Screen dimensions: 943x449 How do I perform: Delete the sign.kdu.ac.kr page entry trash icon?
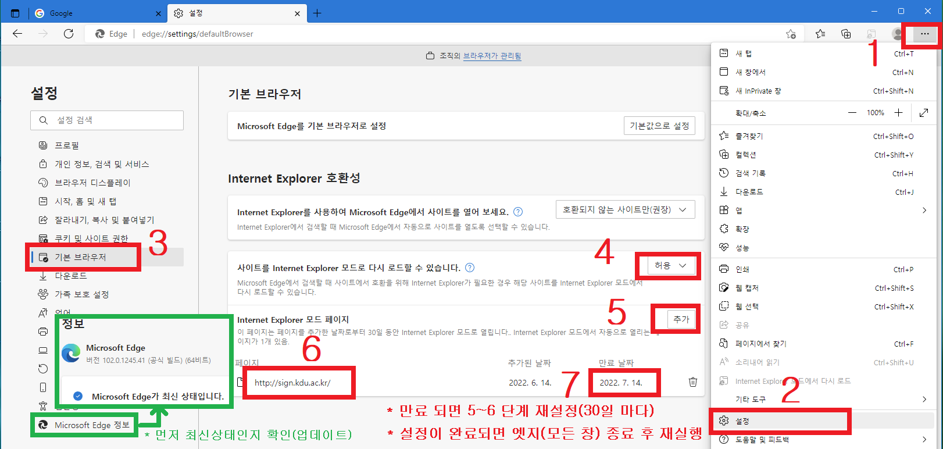pos(693,382)
